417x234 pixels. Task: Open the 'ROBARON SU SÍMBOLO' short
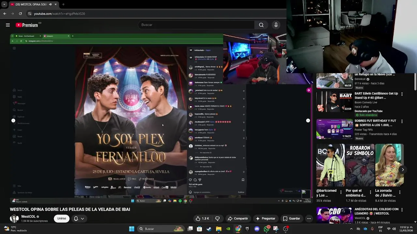(x=360, y=165)
